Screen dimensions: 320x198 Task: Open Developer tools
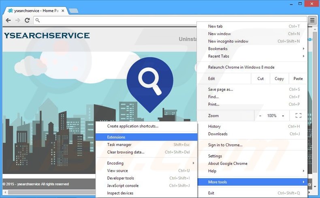click(x=147, y=178)
